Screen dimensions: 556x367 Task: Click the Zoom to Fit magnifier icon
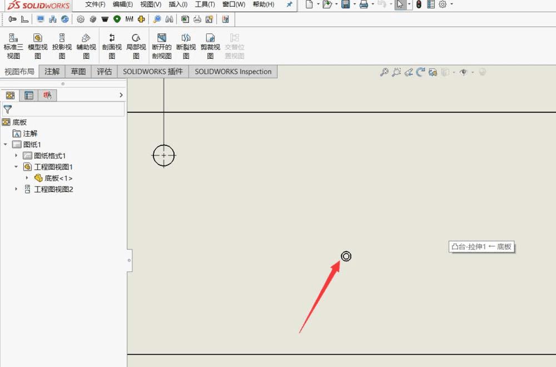pyautogui.click(x=384, y=72)
